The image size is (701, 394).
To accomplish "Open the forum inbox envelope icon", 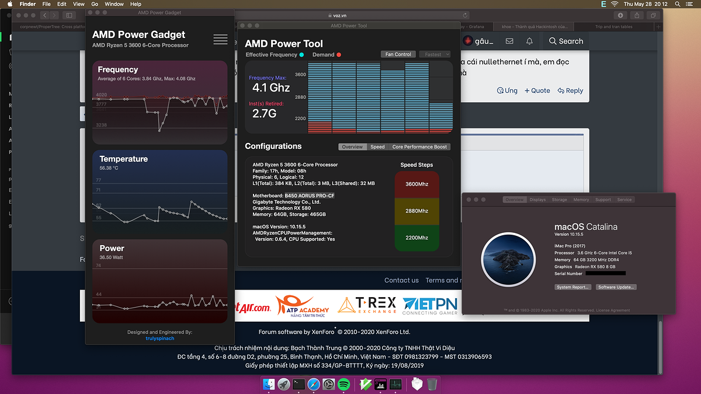I will 509,41.
